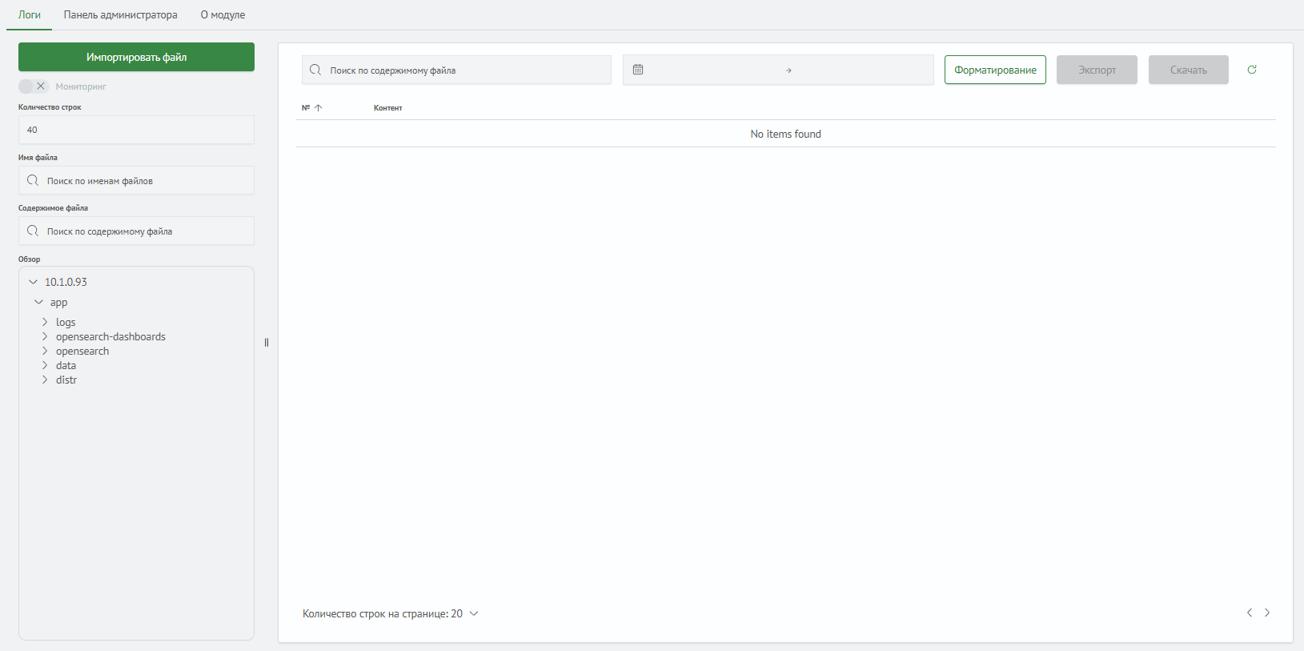Switch to Панель администратора tab
1304x651 pixels.
[x=121, y=15]
